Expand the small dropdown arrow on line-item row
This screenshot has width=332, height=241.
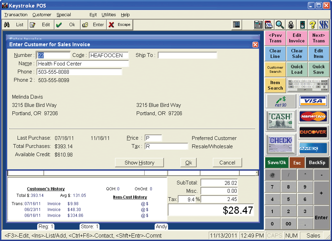[257, 173]
